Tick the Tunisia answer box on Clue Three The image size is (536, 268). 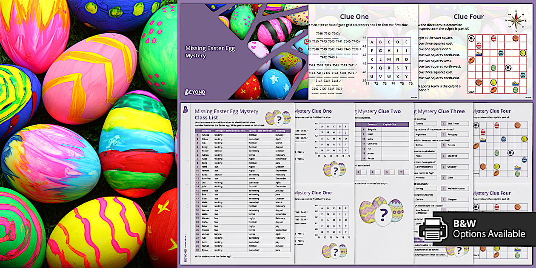click(x=425, y=123)
